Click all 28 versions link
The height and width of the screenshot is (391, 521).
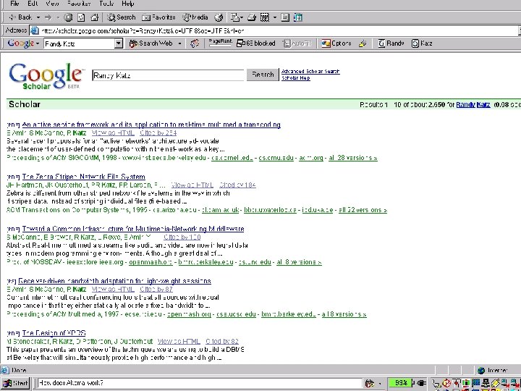coord(353,158)
